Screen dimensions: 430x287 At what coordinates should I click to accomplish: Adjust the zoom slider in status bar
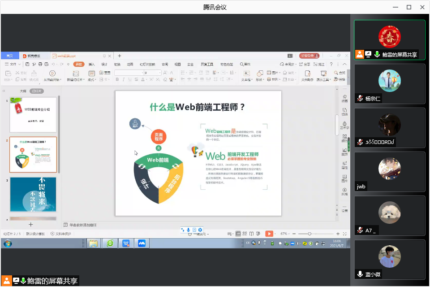click(x=310, y=234)
